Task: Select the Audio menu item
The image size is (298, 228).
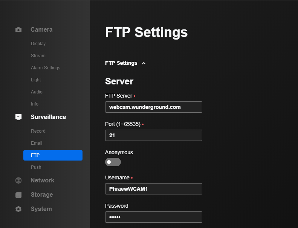Action: (37, 92)
